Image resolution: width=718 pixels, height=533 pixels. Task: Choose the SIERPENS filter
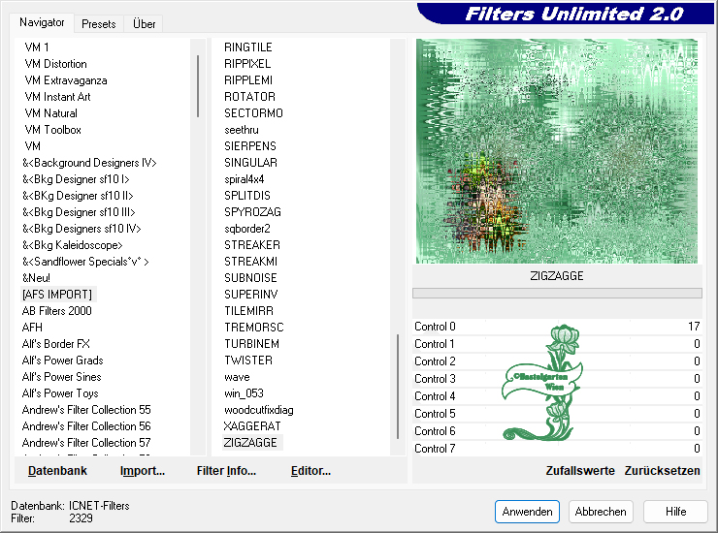tap(250, 146)
